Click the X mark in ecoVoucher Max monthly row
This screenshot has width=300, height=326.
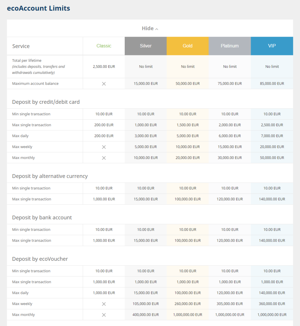(x=104, y=315)
